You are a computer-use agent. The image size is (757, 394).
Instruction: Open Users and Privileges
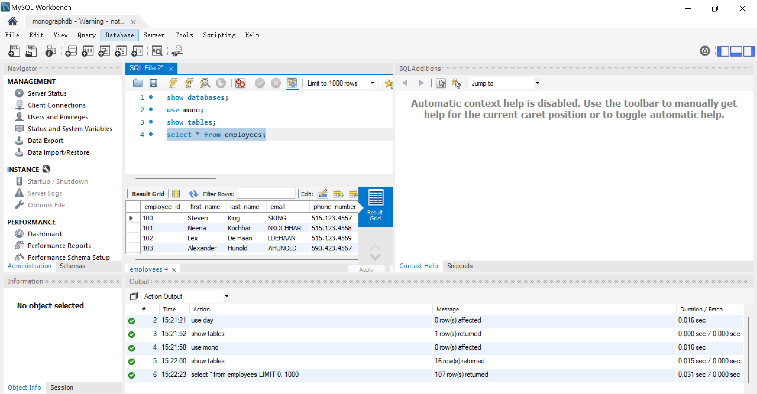click(x=58, y=117)
